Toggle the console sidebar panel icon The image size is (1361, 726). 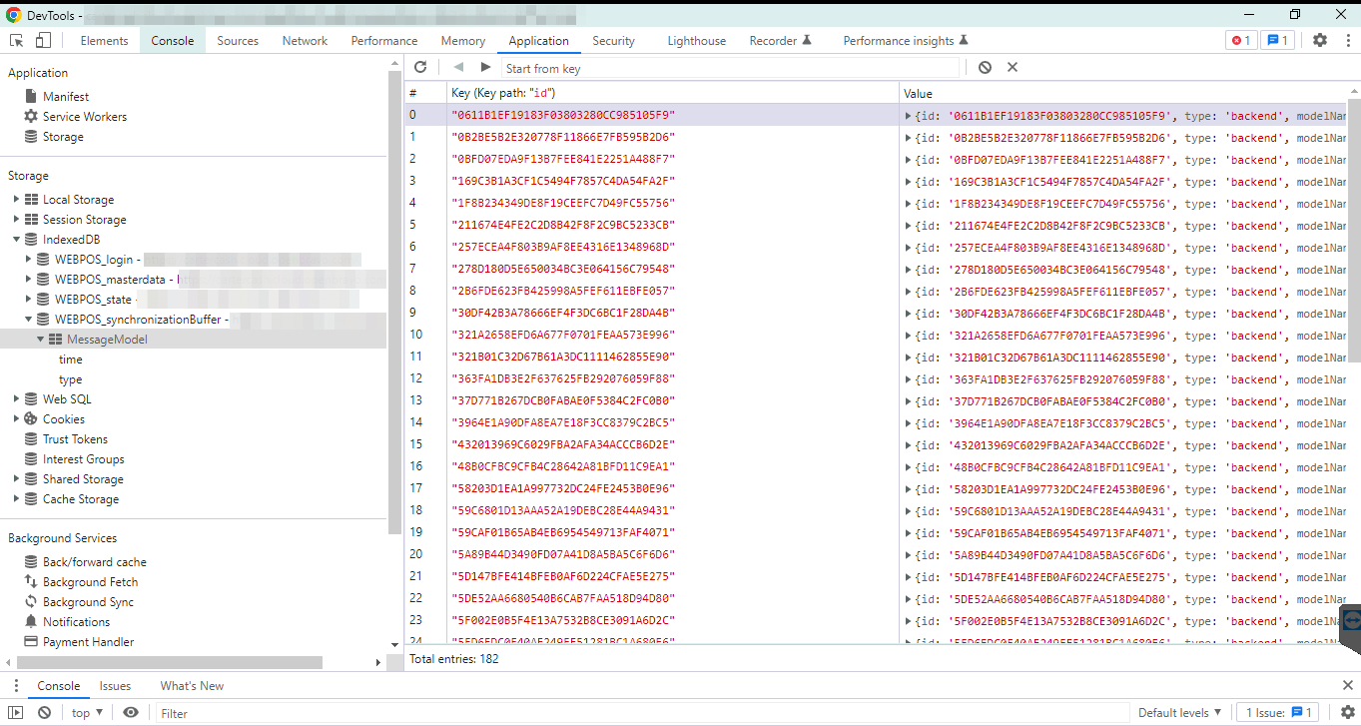pos(16,713)
